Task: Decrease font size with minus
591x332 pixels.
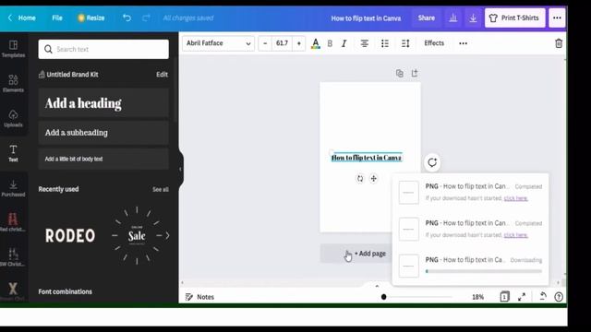Action: tap(265, 43)
